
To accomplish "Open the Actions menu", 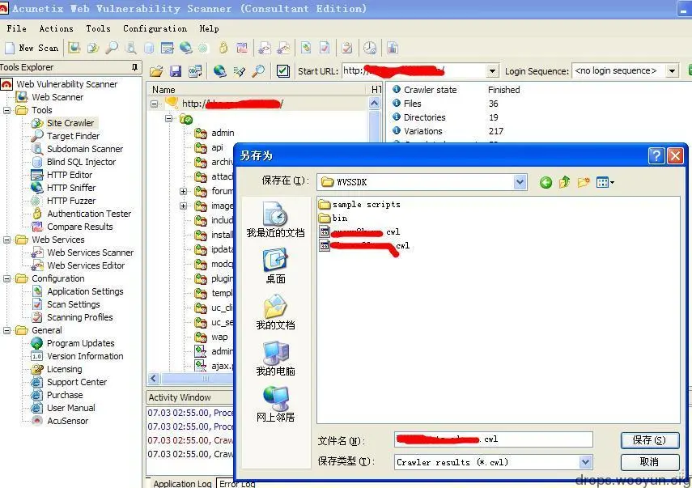I will 55,28.
